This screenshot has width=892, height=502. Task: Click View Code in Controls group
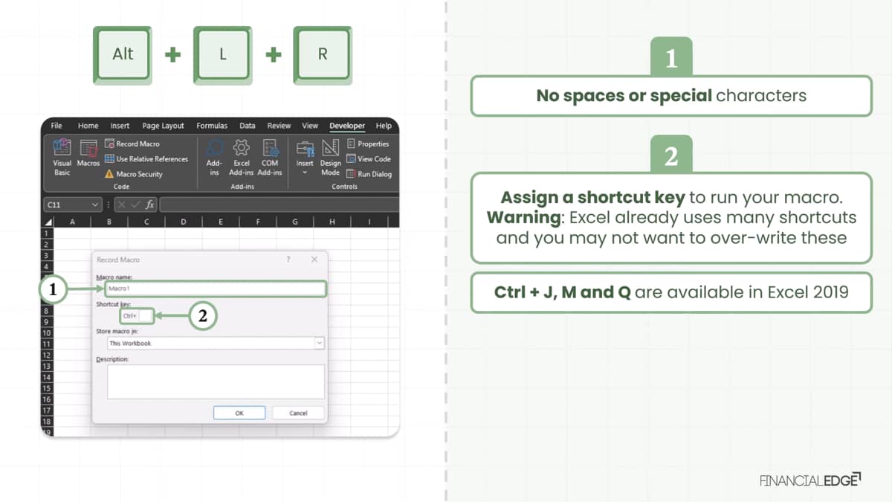click(x=369, y=158)
